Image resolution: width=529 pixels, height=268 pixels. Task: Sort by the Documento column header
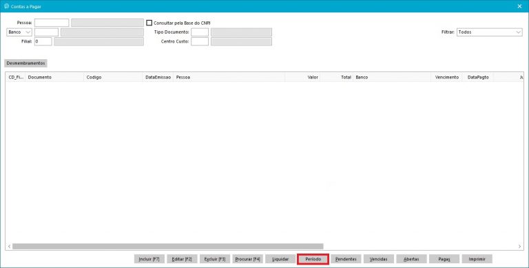click(x=54, y=77)
